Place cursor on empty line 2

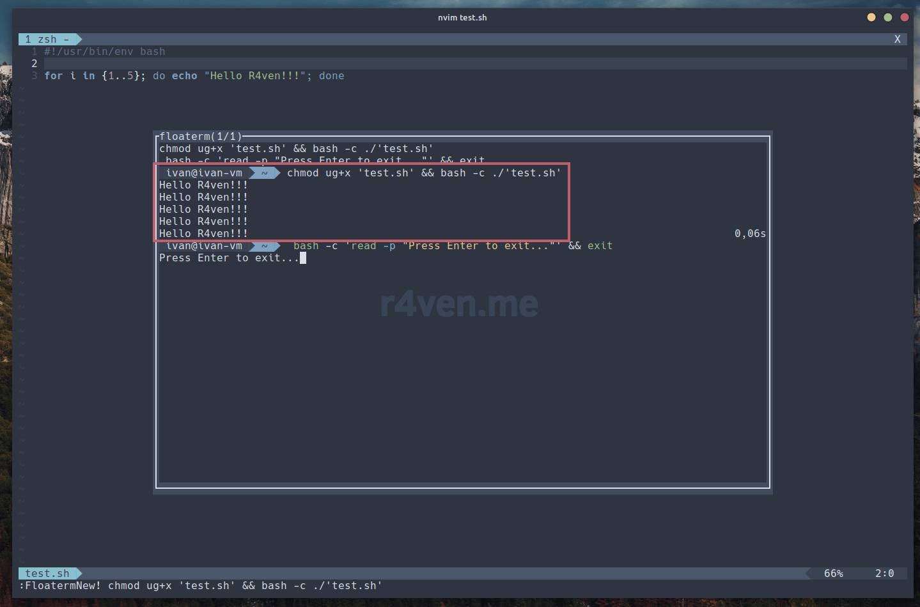coord(256,63)
